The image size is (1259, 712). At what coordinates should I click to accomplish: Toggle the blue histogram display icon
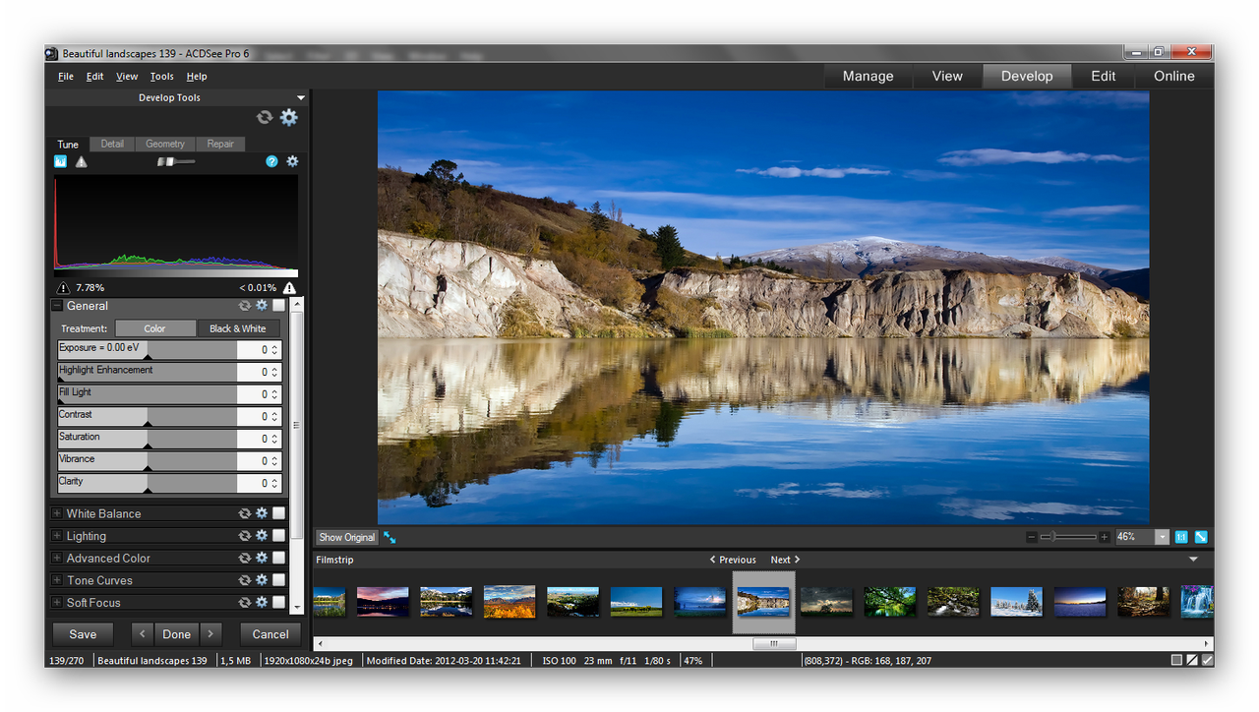(x=61, y=161)
